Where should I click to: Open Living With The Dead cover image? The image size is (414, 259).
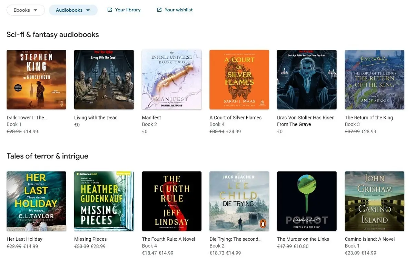pyautogui.click(x=104, y=80)
